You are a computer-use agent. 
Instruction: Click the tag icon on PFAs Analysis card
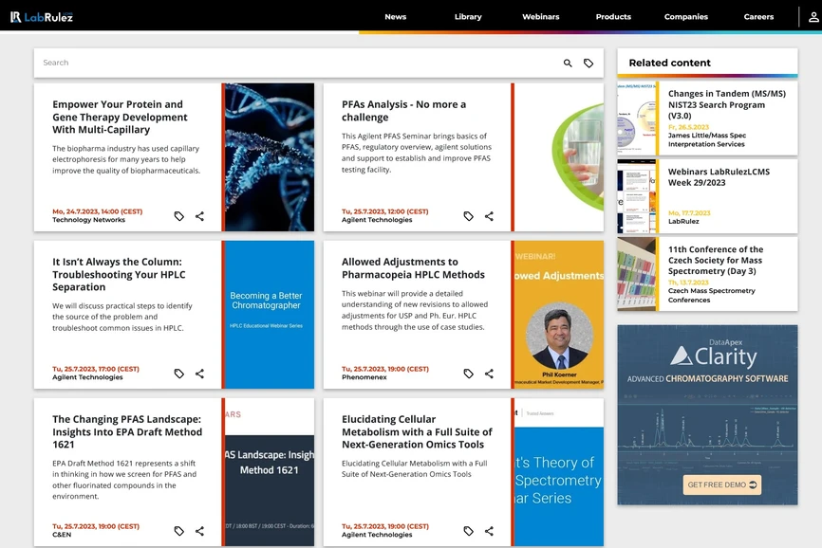[x=468, y=216]
